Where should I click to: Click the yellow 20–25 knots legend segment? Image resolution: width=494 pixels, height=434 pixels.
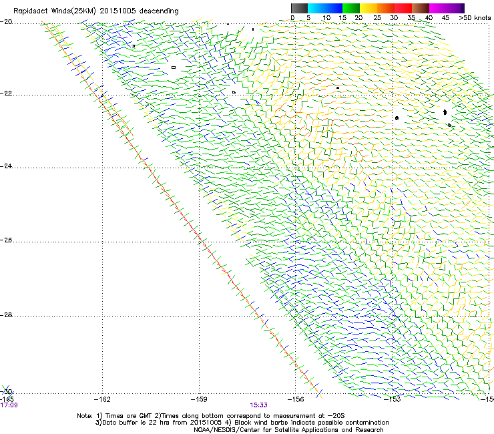(x=368, y=8)
